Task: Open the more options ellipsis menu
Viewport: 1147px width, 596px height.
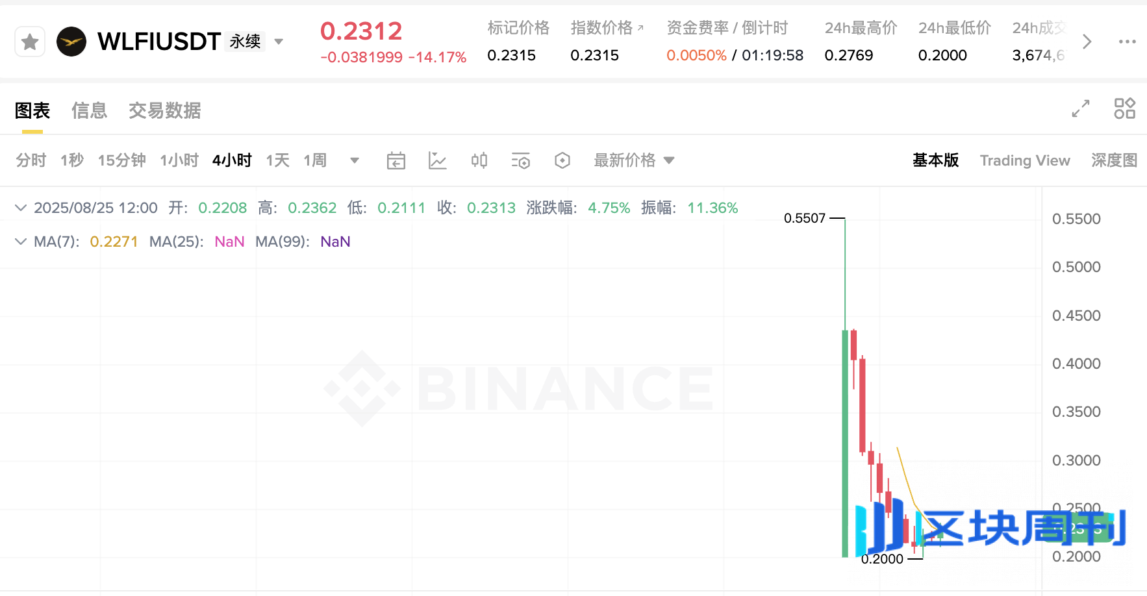Action: (x=1127, y=41)
